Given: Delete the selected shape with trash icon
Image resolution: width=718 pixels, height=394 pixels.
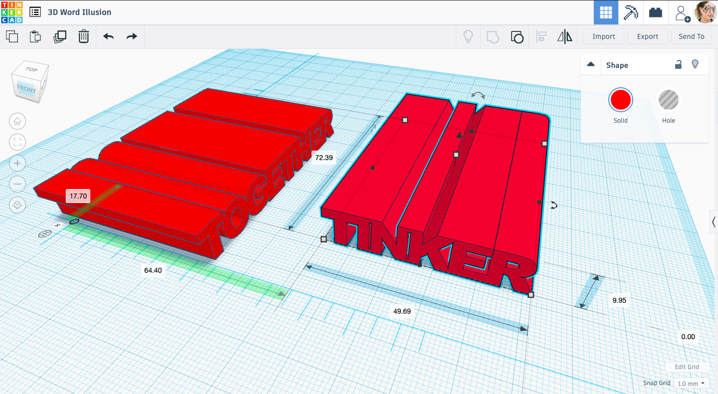Looking at the screenshot, I should (84, 36).
